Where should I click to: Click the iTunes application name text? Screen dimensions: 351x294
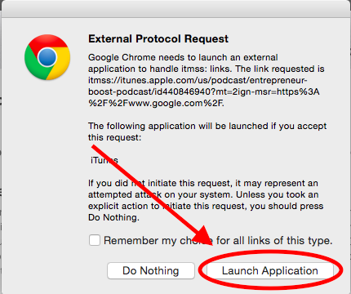point(104,160)
